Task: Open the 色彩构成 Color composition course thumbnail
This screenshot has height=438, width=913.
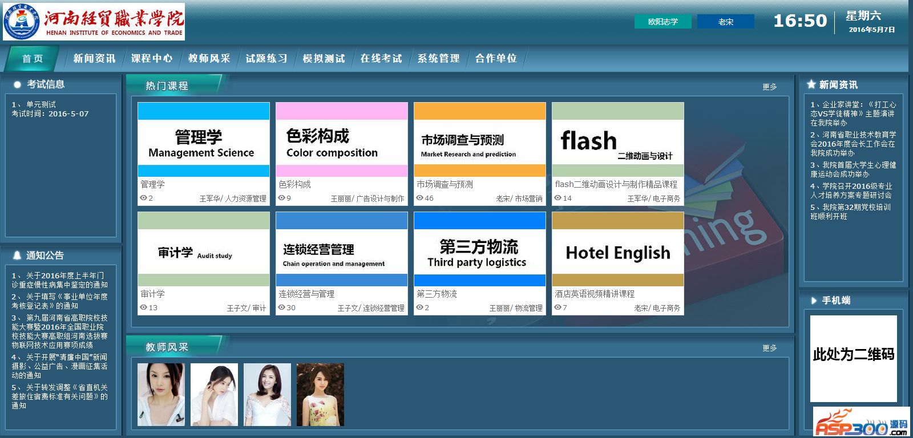Action: [x=342, y=139]
